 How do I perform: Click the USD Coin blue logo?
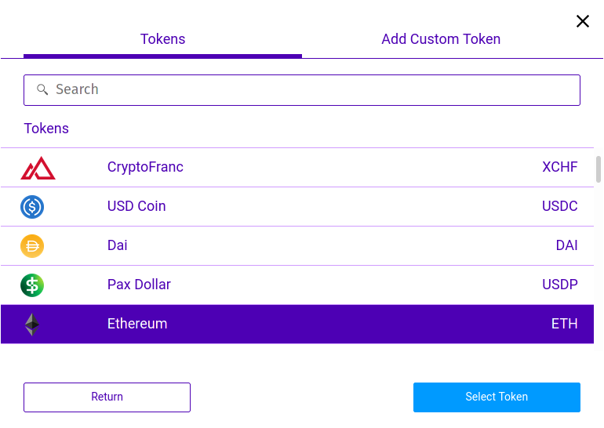pyautogui.click(x=32, y=207)
